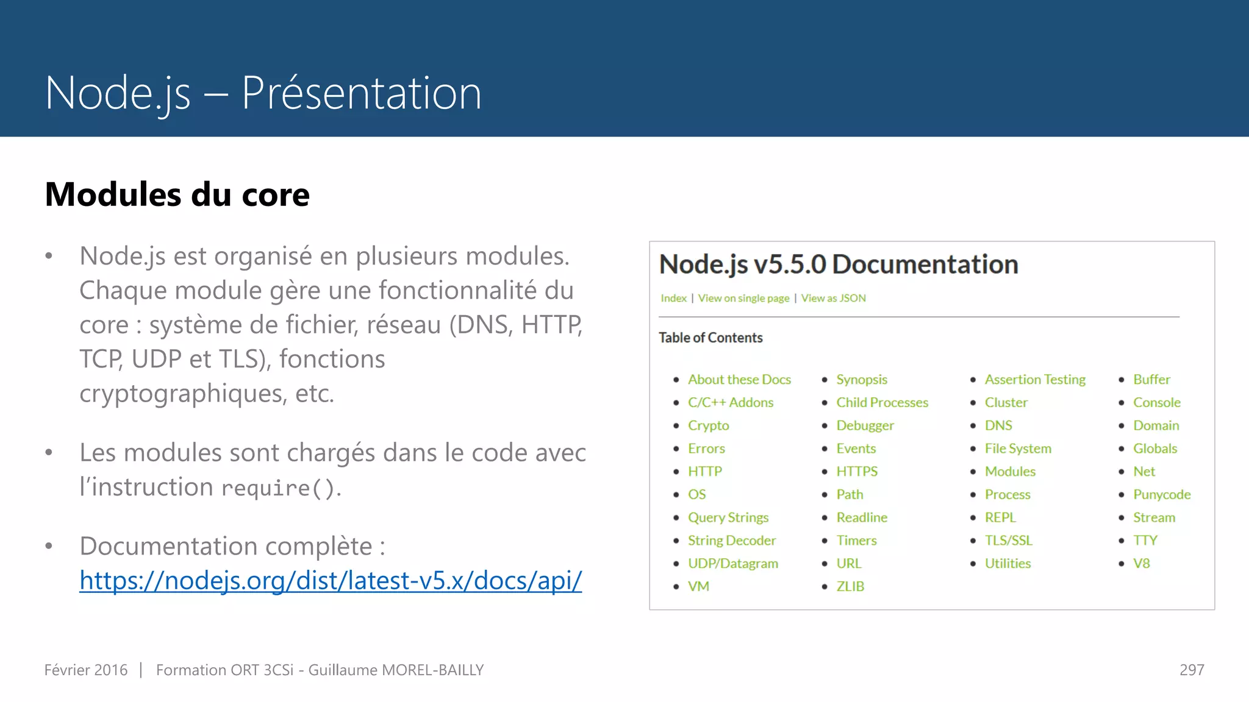The height and width of the screenshot is (702, 1249).
Task: Open the HTTP module link
Action: point(705,471)
